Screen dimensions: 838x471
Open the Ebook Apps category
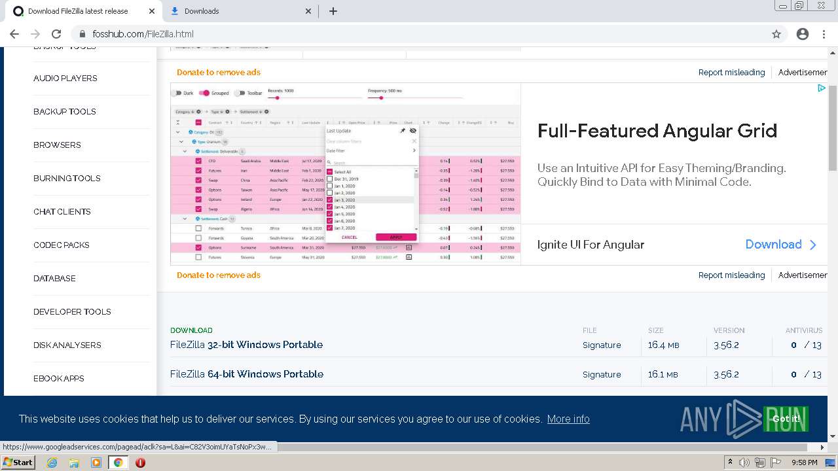pyautogui.click(x=59, y=378)
